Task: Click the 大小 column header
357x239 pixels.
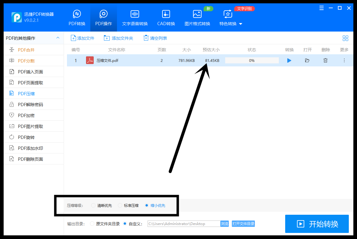Action: pyautogui.click(x=186, y=50)
